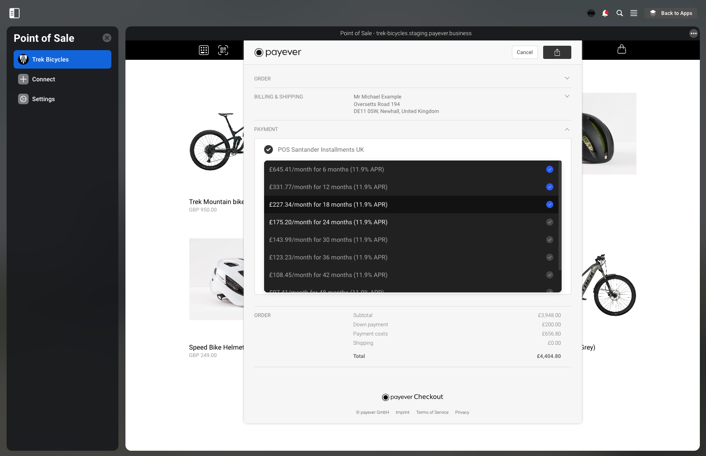Click the Down payment value £200.00

(x=552, y=325)
